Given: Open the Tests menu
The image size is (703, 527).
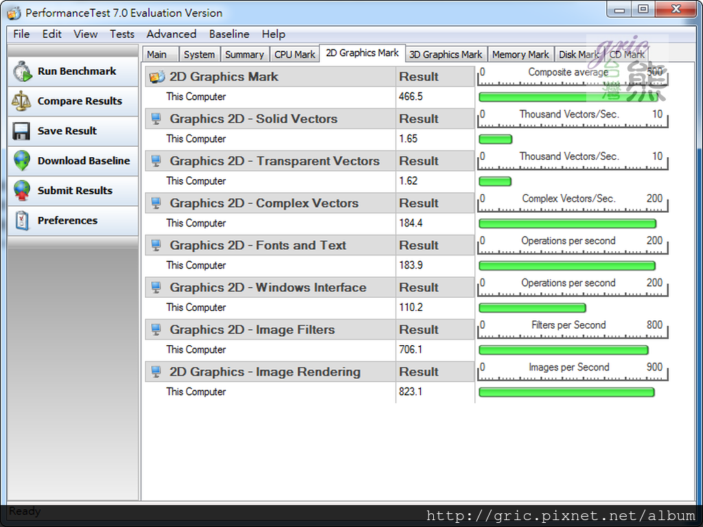Looking at the screenshot, I should click(x=122, y=34).
